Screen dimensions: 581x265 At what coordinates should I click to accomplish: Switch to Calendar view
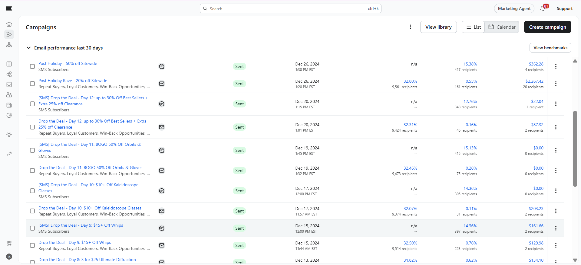point(502,27)
